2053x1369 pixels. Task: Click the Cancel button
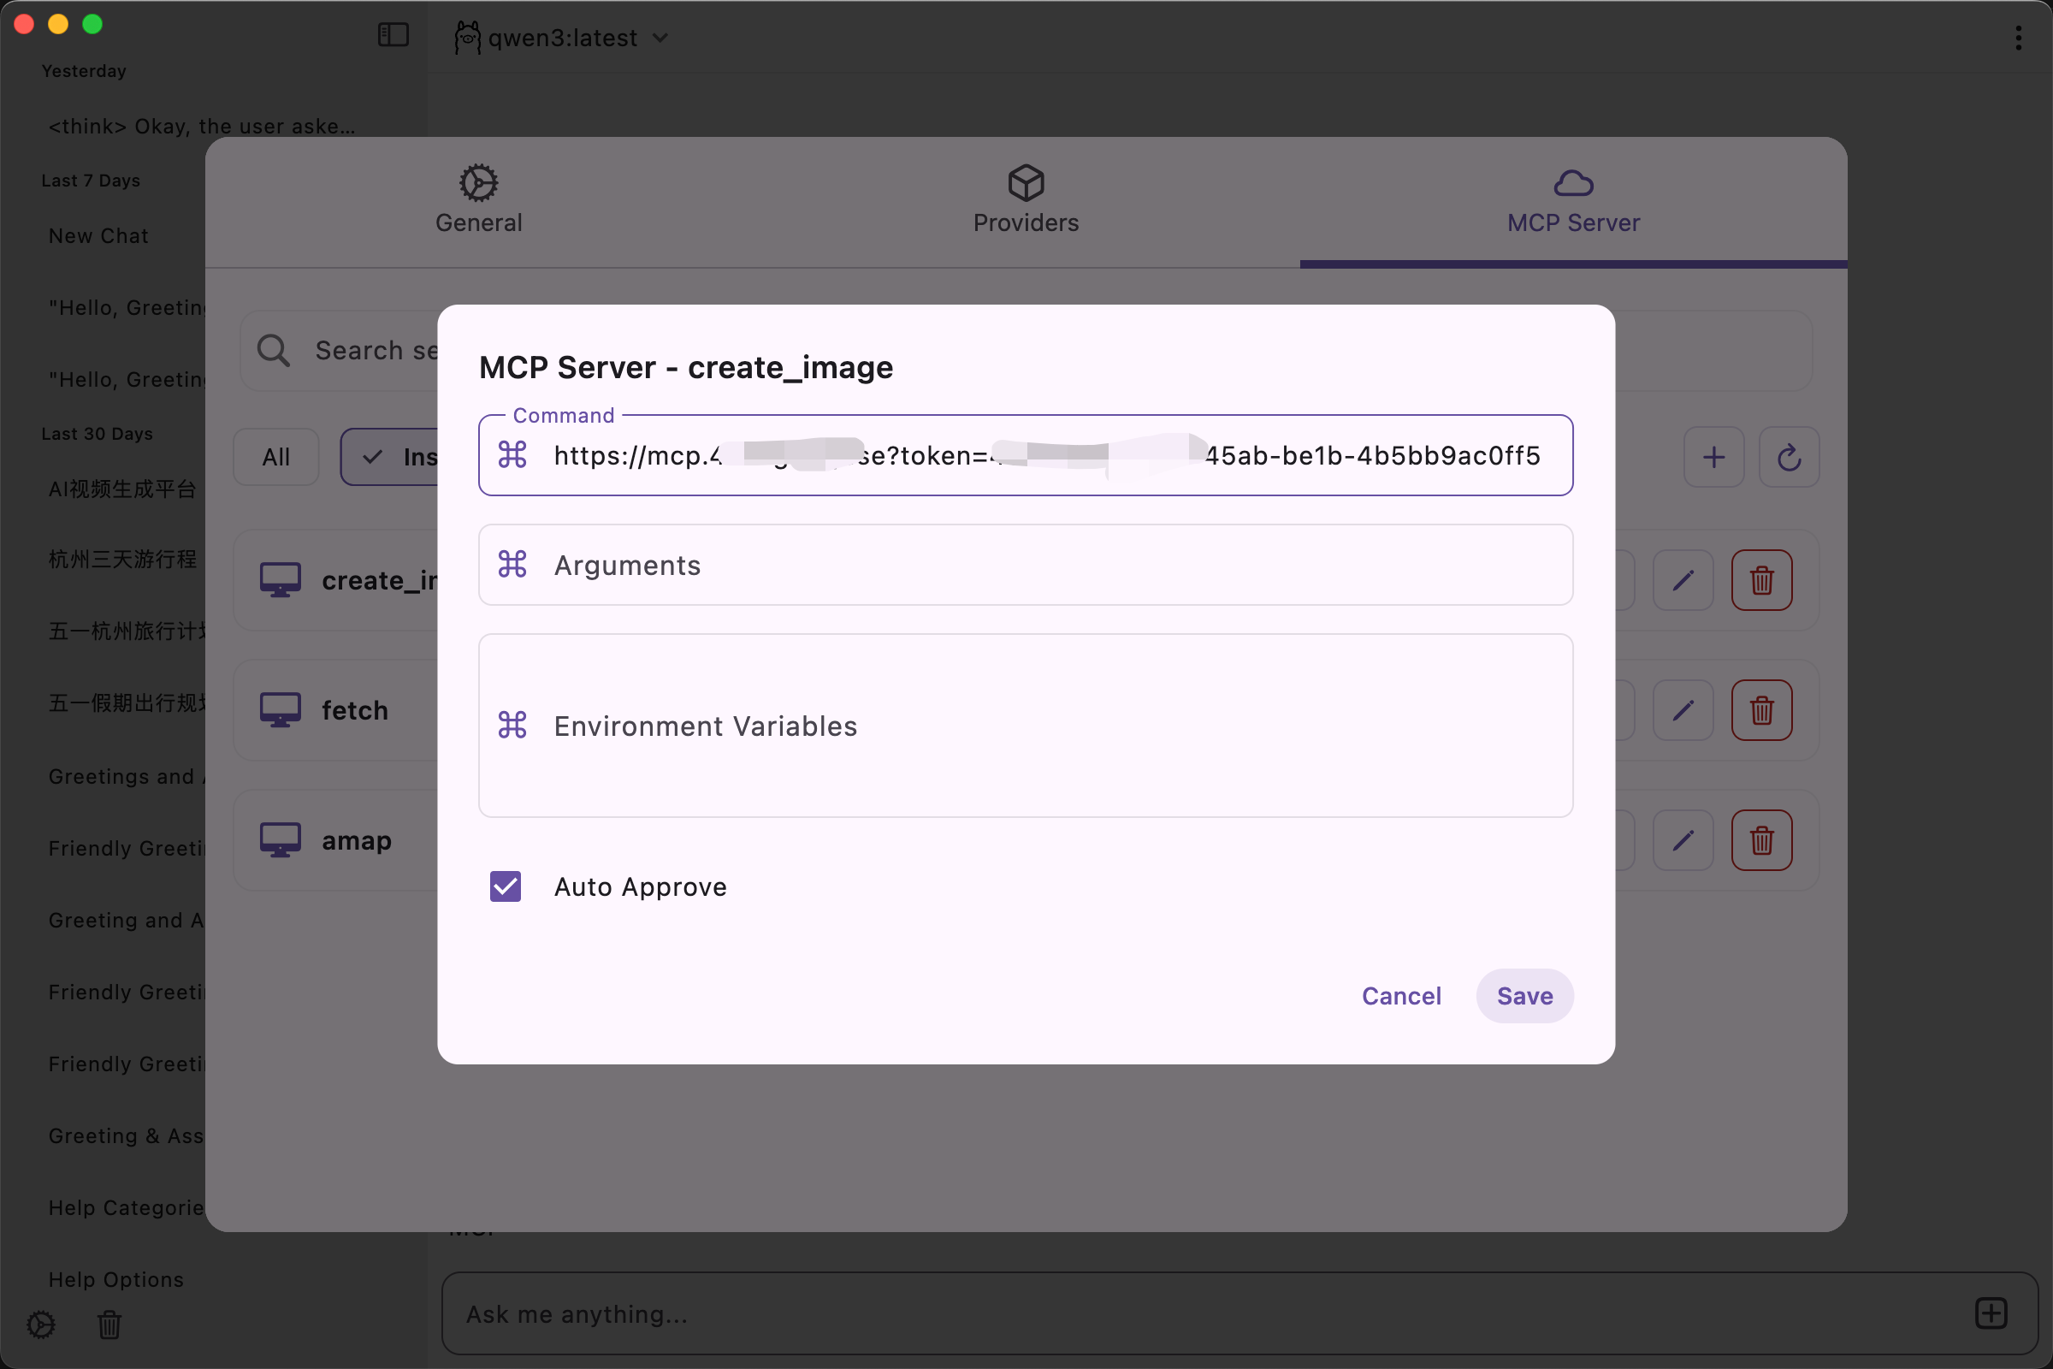coord(1401,995)
